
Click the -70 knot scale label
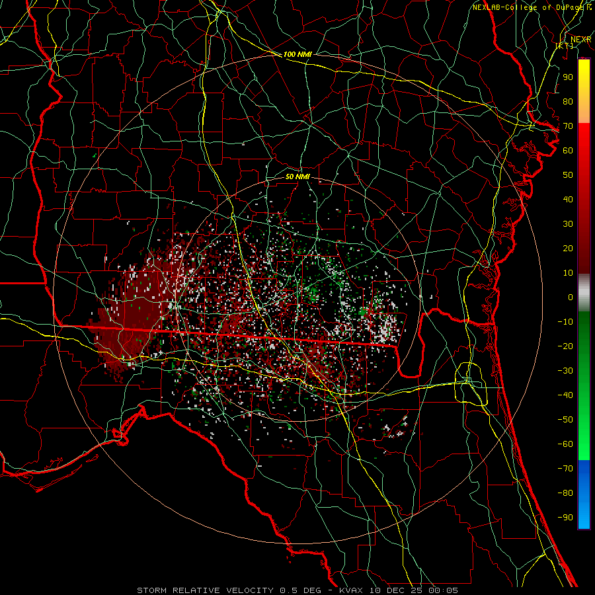(565, 469)
